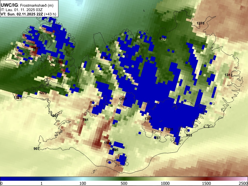Click the dark green segment above the 500 label
248x186 pixels.
(124, 179)
